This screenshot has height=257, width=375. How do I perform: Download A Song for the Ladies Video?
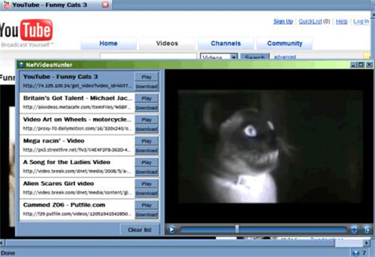pos(147,172)
